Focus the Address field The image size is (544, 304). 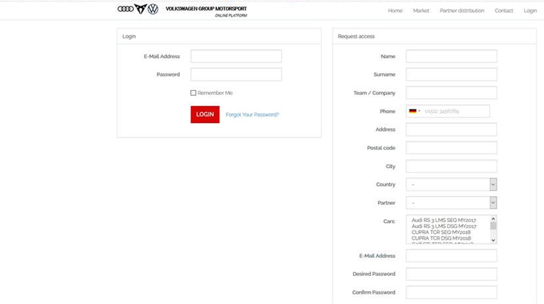[451, 129]
